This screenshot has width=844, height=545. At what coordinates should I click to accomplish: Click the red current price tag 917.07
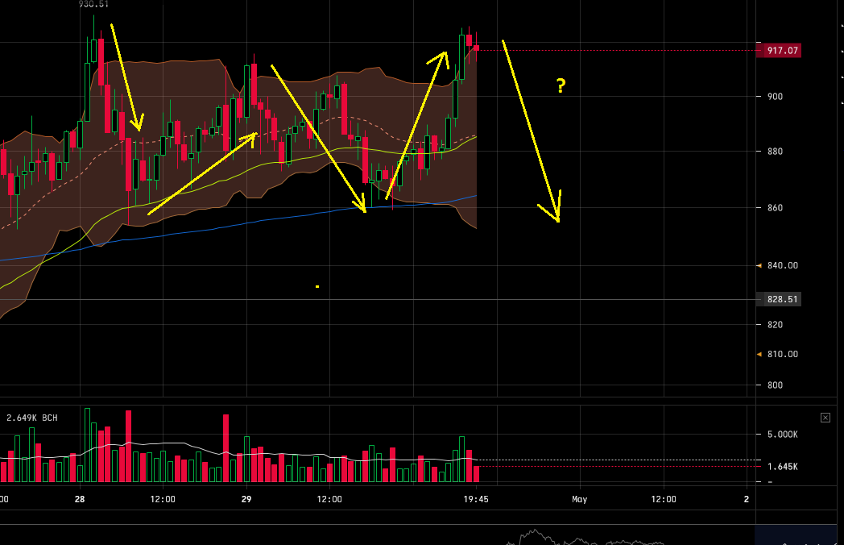pyautogui.click(x=779, y=51)
